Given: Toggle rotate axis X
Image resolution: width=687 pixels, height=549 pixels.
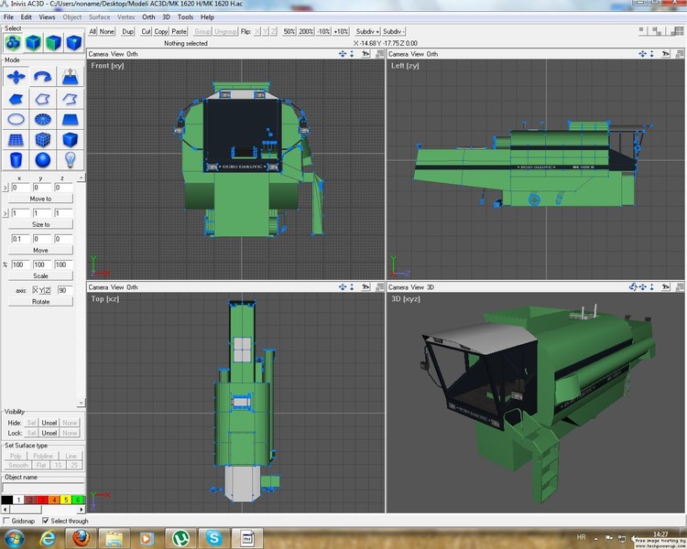Looking at the screenshot, I should 36,290.
